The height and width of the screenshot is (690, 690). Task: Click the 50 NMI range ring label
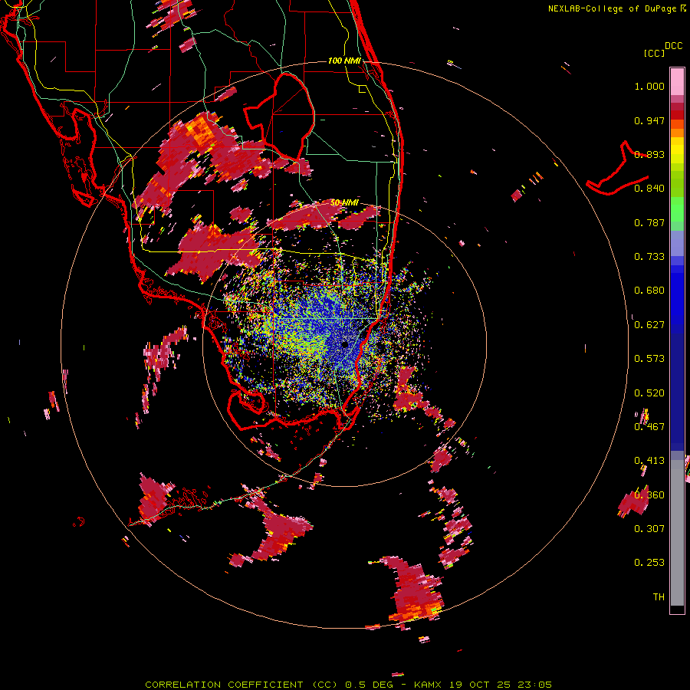344,203
